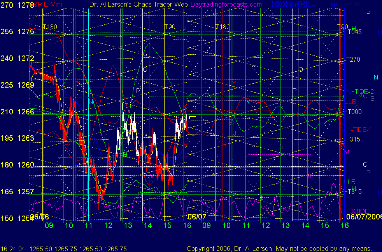Click the green LLB label

tap(350, 182)
